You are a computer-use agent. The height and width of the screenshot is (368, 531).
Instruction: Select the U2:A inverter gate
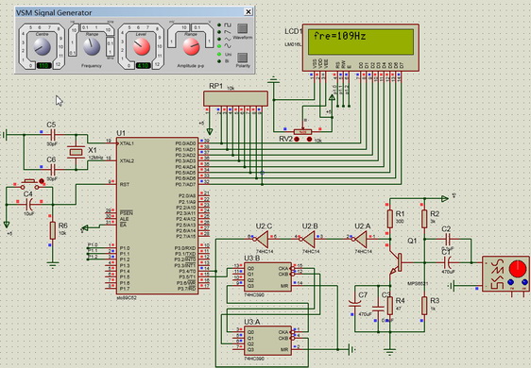pyautogui.click(x=361, y=239)
